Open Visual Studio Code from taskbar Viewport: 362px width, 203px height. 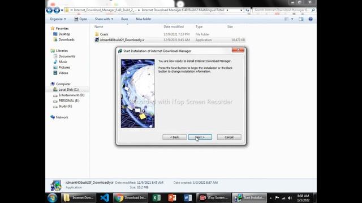tap(105, 198)
